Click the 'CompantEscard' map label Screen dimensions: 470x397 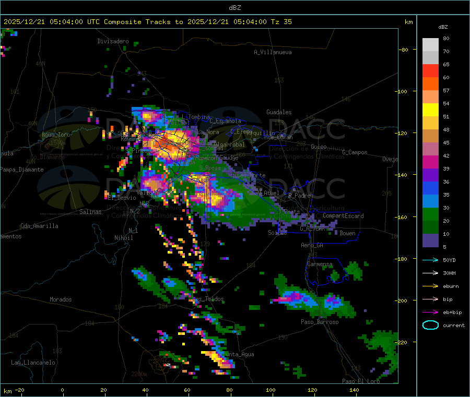(343, 215)
